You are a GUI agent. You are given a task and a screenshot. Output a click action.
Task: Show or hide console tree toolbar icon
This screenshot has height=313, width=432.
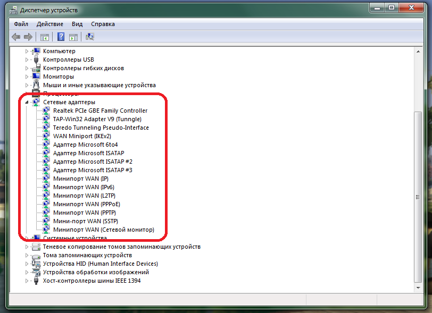(44, 37)
